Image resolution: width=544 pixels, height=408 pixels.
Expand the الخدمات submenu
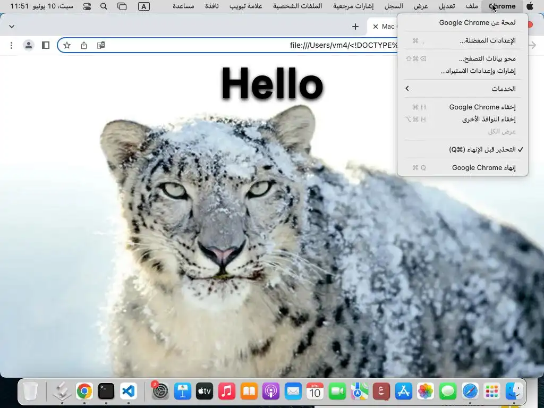pos(463,89)
